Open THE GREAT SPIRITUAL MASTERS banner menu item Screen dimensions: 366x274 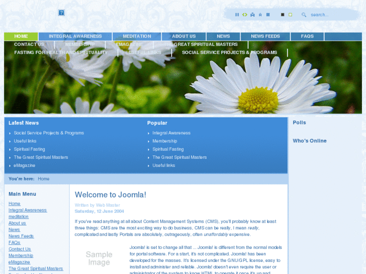(201, 44)
